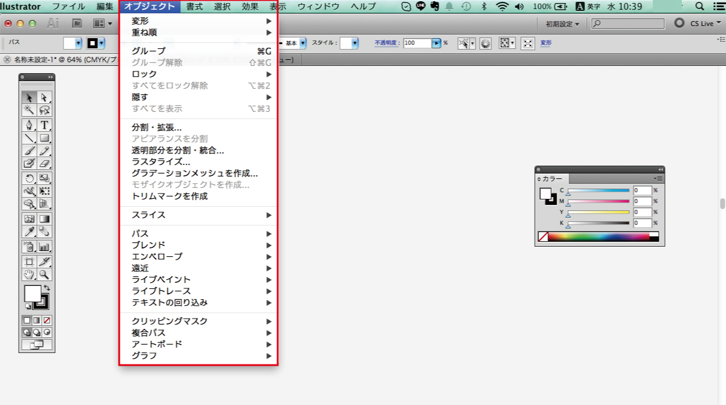Open the スタイル dropdown
Image resolution: width=726 pixels, height=405 pixels.
pyautogui.click(x=355, y=44)
